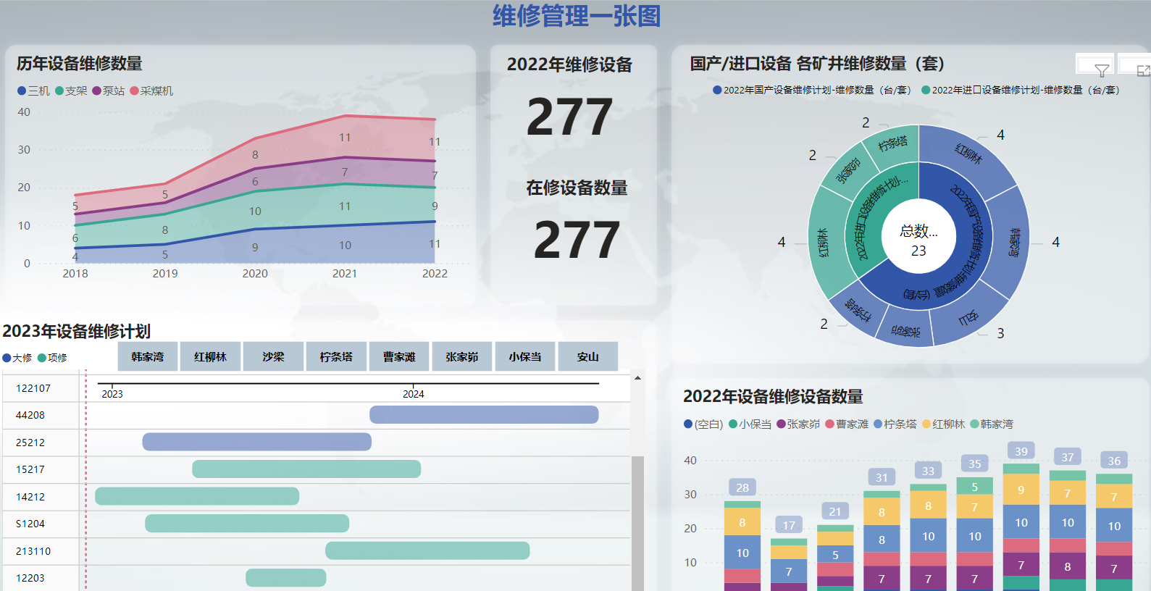Toggle the 三机 legend item in the area chart
The width and height of the screenshot is (1151, 591).
pos(33,91)
